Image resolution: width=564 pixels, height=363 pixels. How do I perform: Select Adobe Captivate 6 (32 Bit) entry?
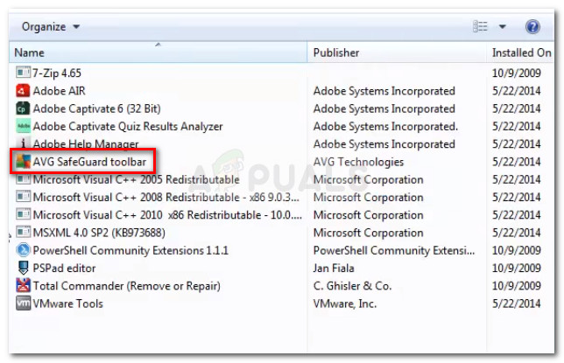pos(96,108)
